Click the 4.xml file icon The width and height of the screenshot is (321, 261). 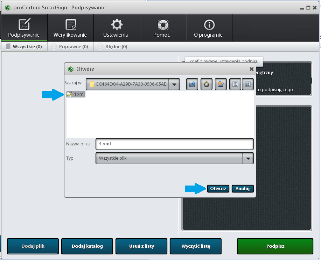[69, 94]
